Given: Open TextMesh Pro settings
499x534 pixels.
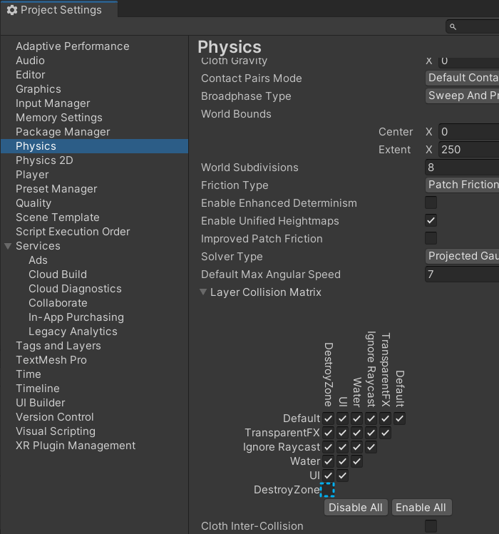Looking at the screenshot, I should 51,360.
